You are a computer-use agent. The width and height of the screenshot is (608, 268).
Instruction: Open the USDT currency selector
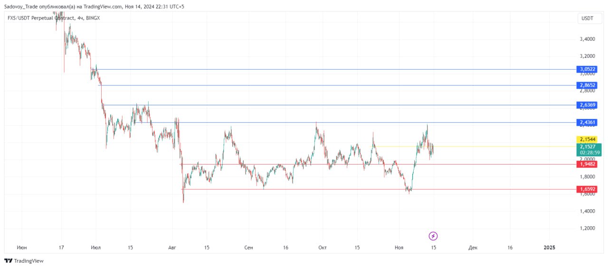(x=588, y=18)
